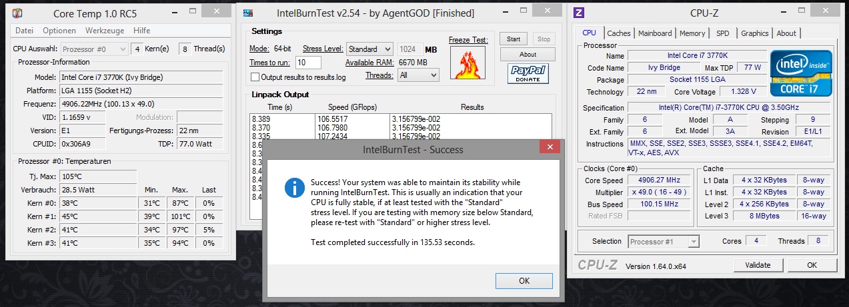The image size is (849, 307).
Task: Click the Verbrauch 28.5 Watt value
Action: pyautogui.click(x=97, y=189)
